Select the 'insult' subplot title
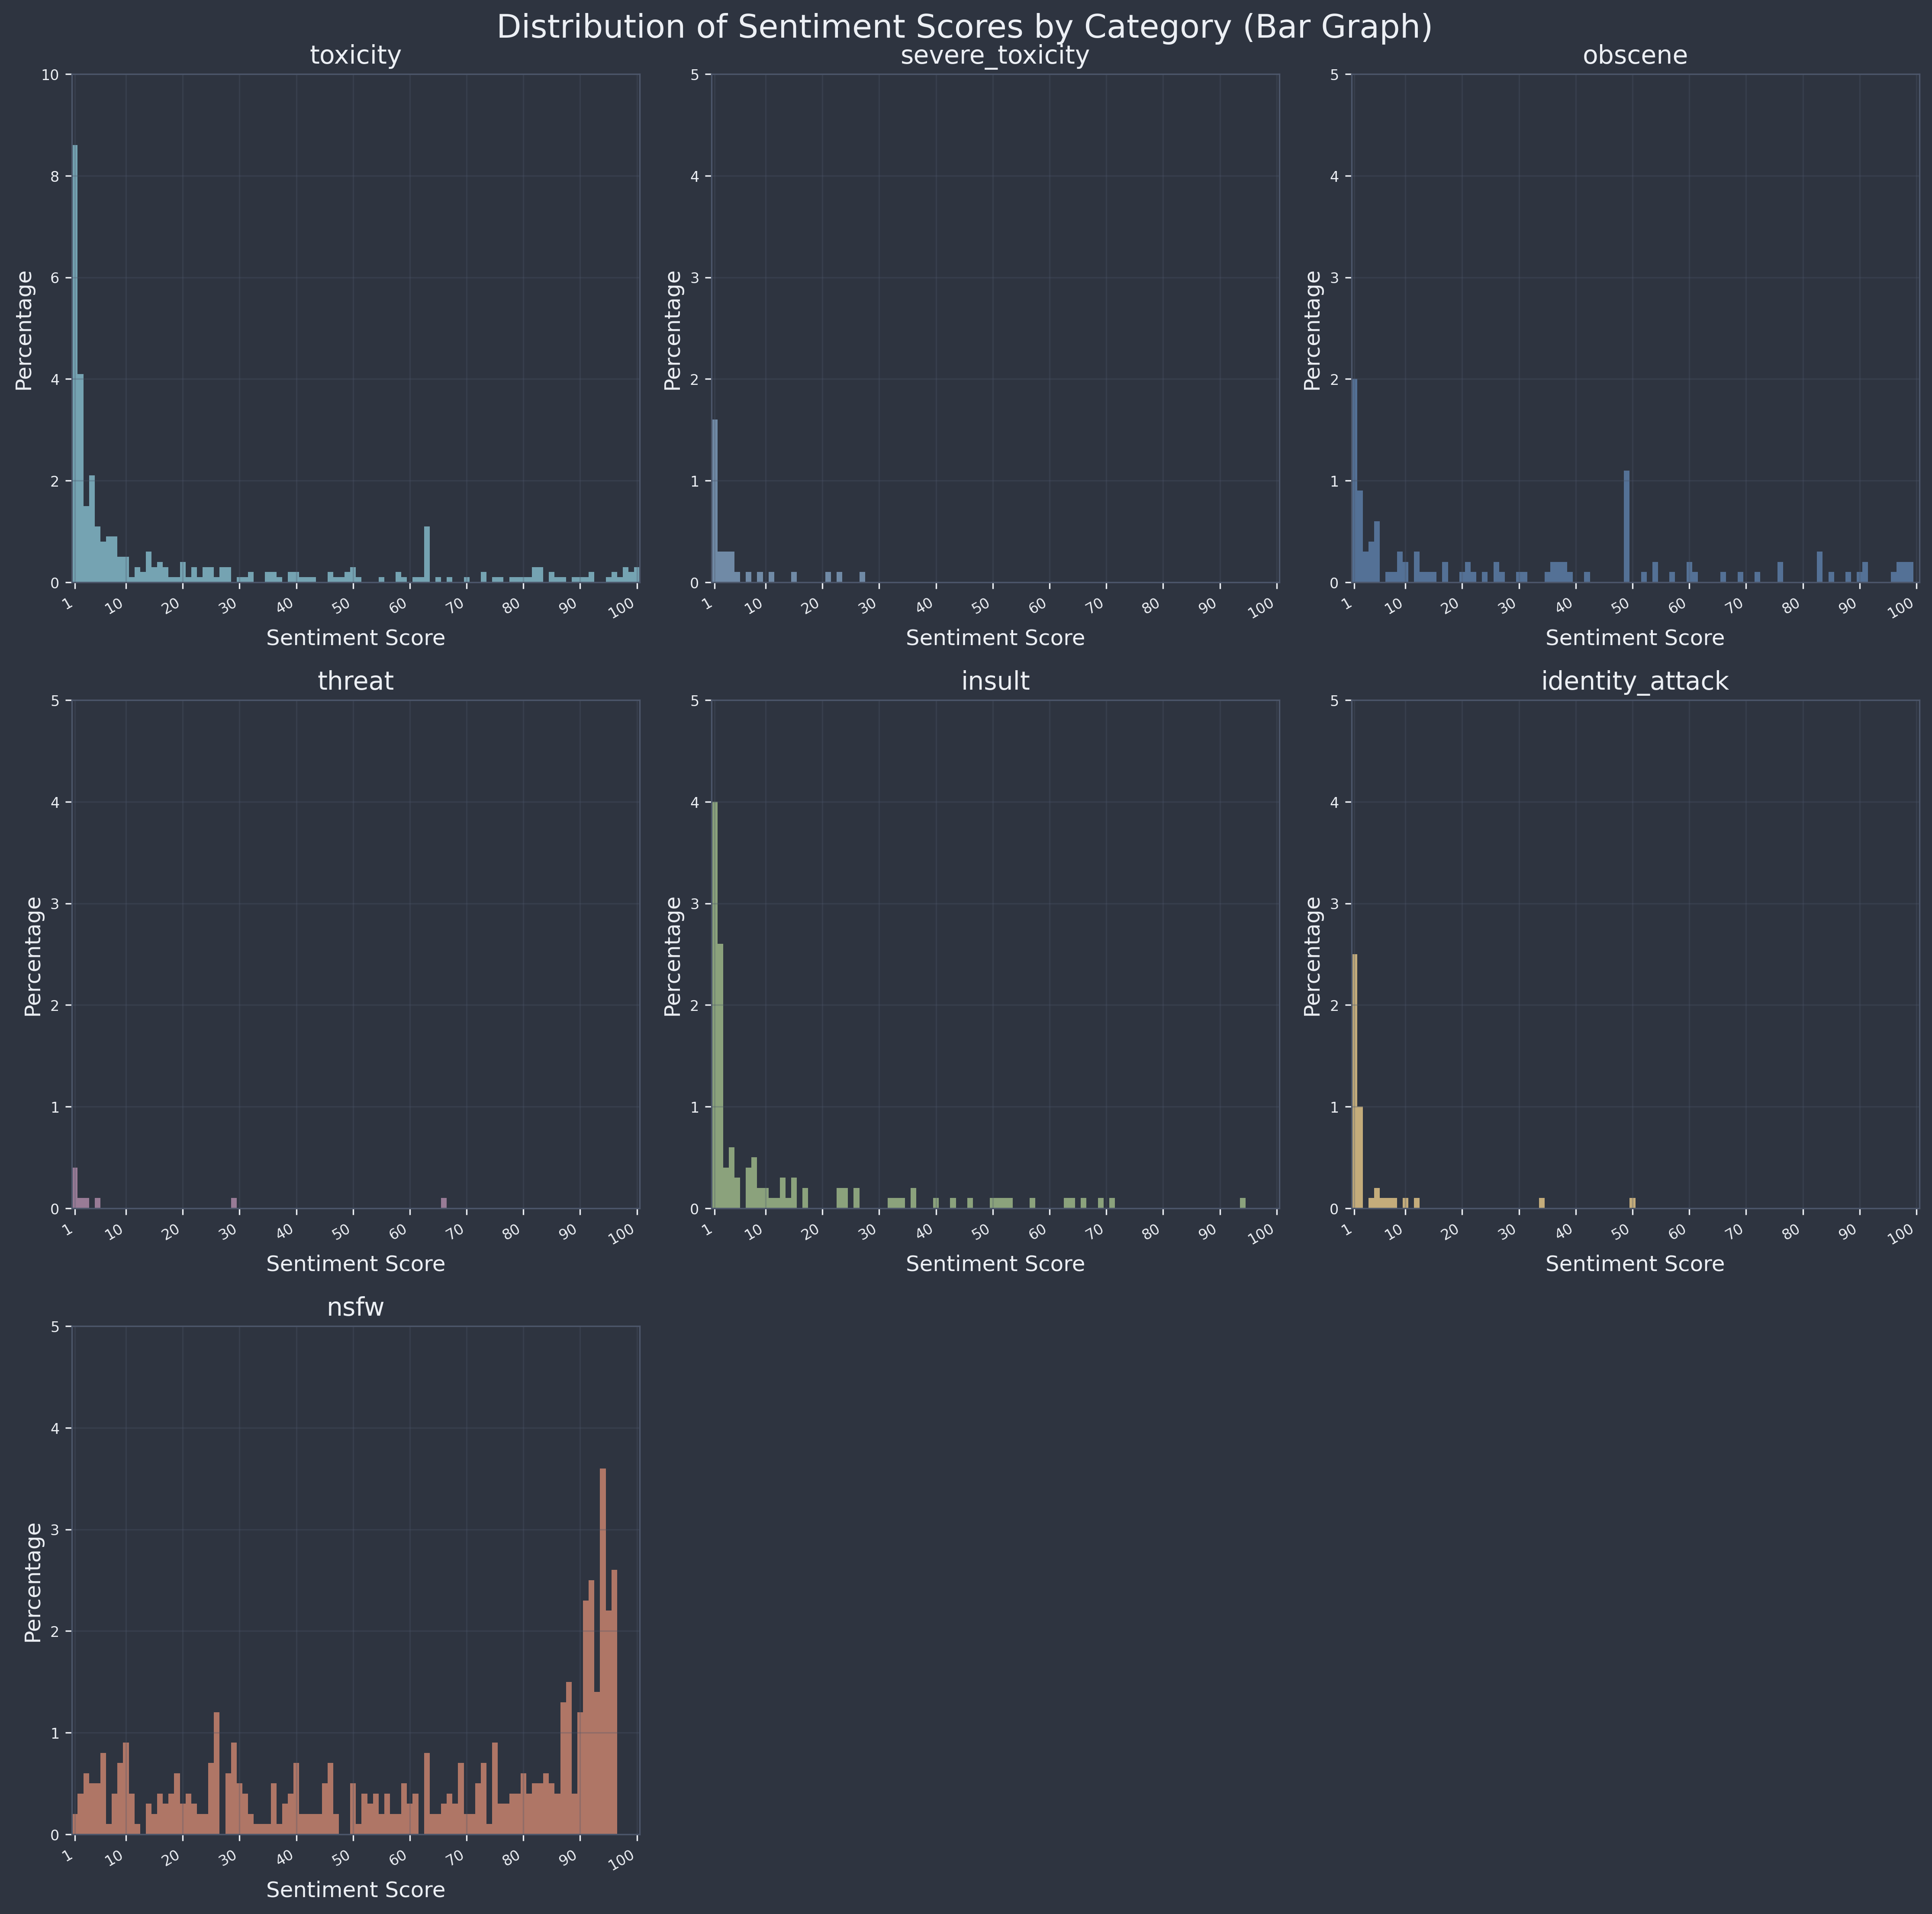This screenshot has width=1932, height=1914. [x=995, y=681]
